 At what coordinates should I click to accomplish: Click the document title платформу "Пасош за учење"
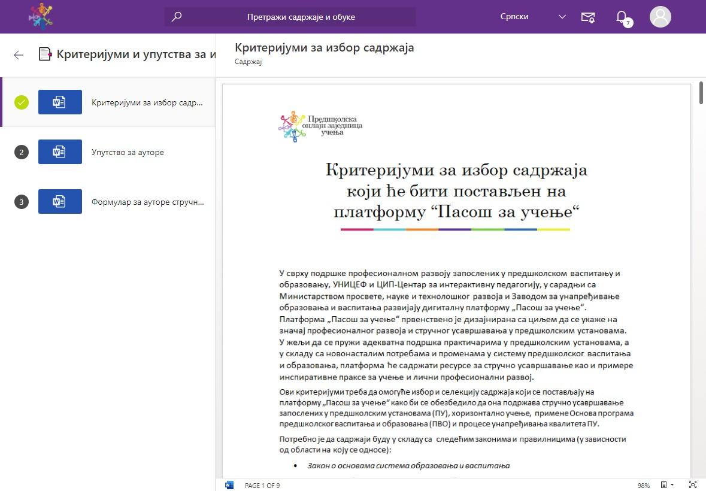coord(456,211)
